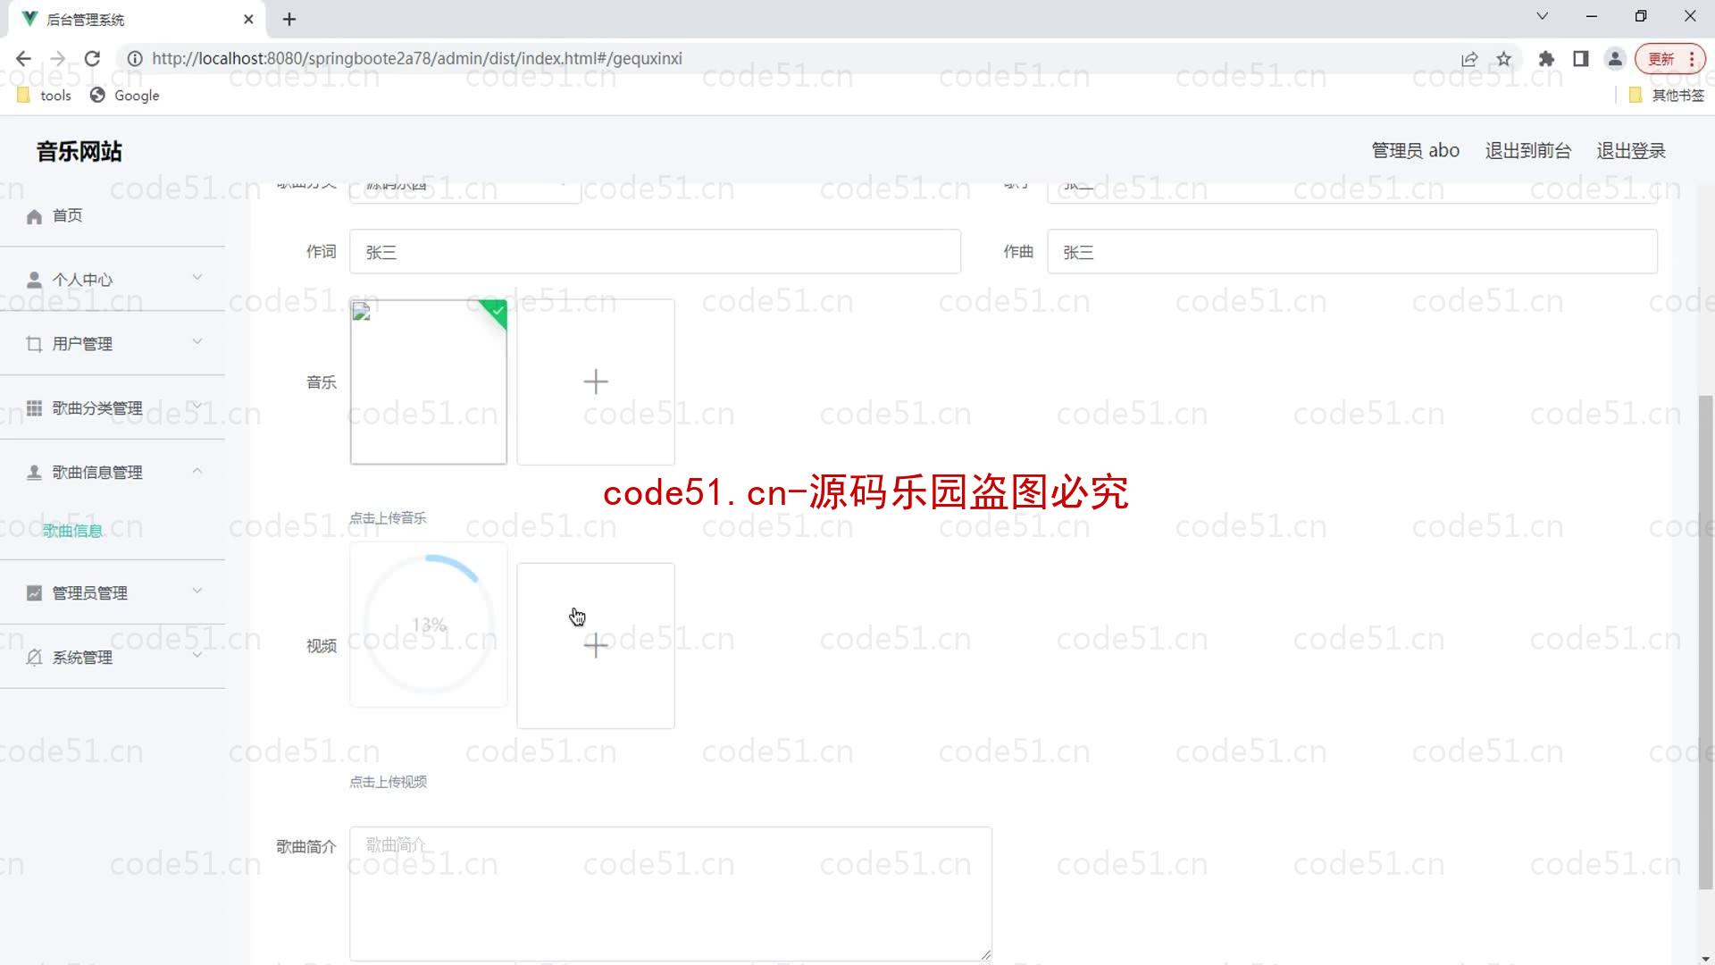Collapse the chevron next to 歌曲信息管理
The height and width of the screenshot is (965, 1715).
click(197, 471)
